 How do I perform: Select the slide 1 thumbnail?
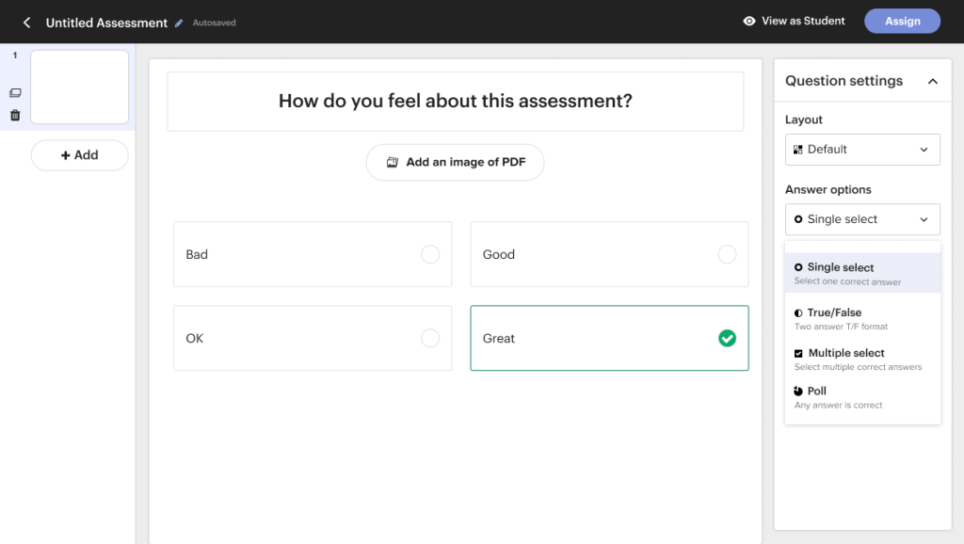coord(79,87)
